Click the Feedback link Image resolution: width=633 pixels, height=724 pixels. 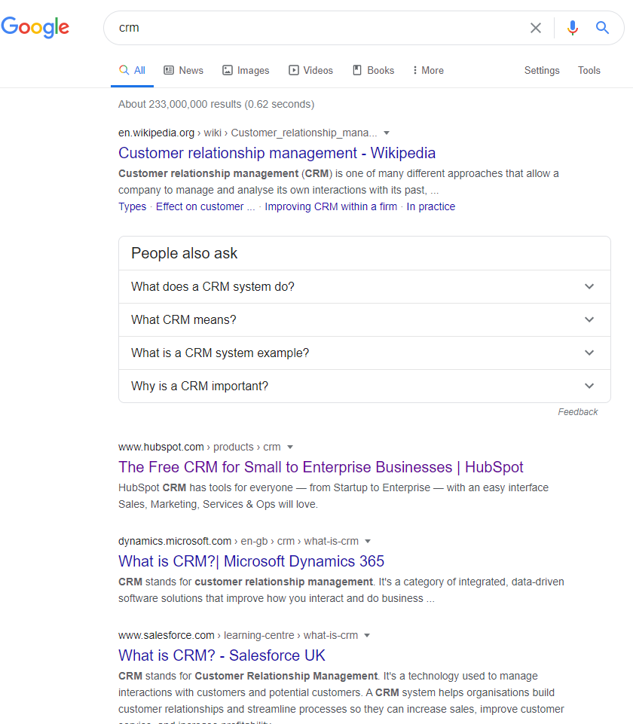[x=577, y=412]
